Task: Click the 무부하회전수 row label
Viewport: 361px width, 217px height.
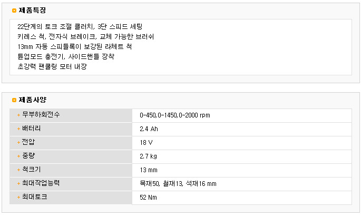Action: pyautogui.click(x=41, y=115)
